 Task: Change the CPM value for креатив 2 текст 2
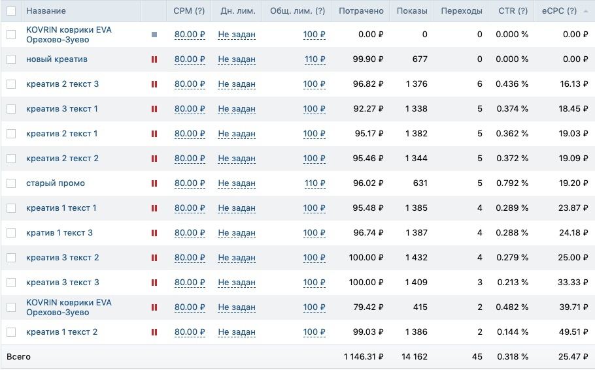click(x=190, y=159)
